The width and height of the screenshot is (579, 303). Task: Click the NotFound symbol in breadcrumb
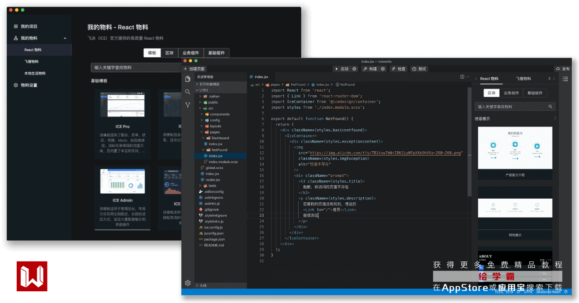[345, 84]
